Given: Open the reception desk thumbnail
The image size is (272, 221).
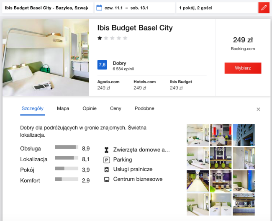Looking at the screenshot, I should point(244,204).
